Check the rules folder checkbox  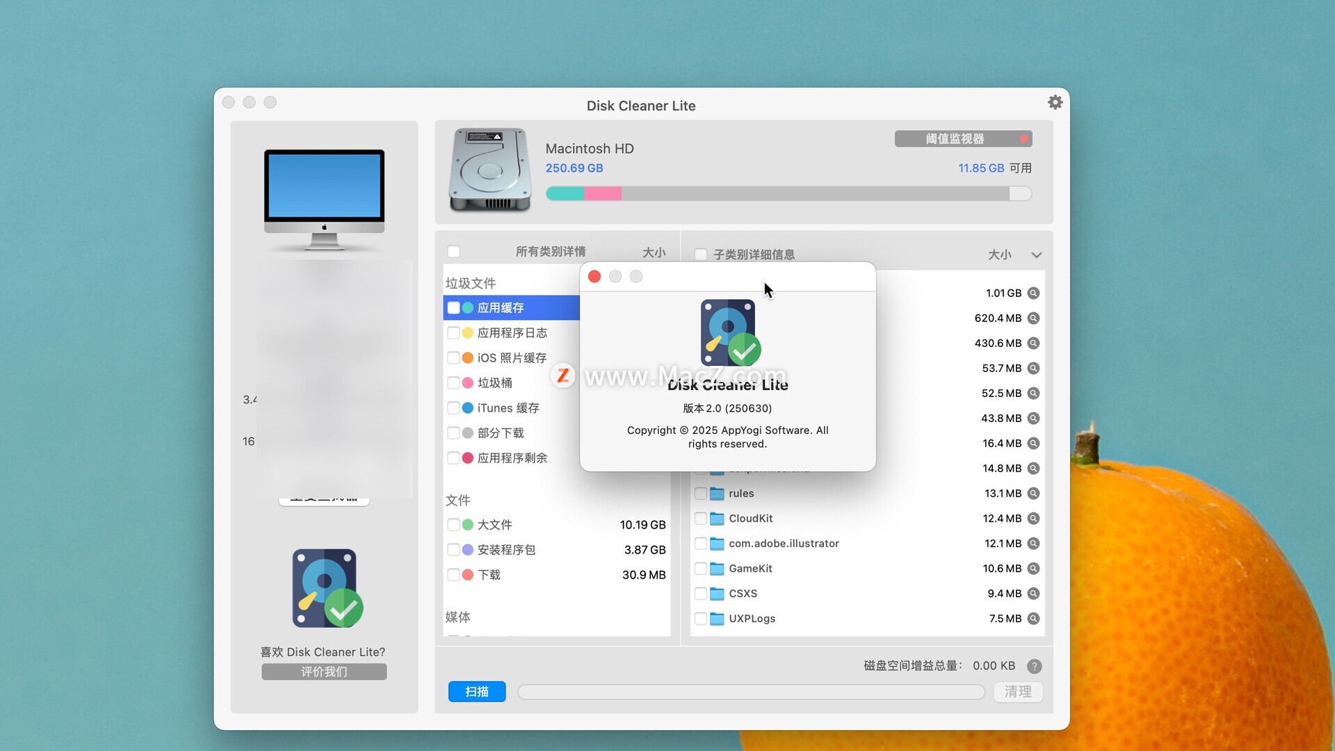click(701, 494)
